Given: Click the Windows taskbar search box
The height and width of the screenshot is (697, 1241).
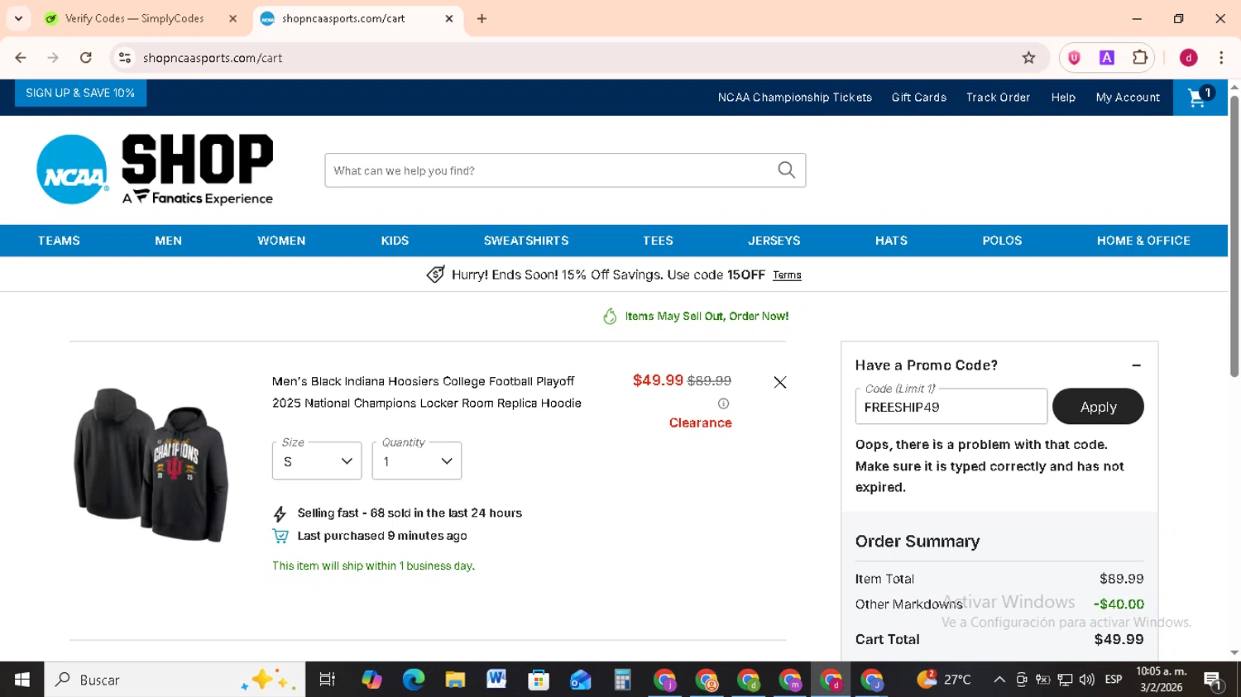Looking at the screenshot, I should (x=175, y=680).
